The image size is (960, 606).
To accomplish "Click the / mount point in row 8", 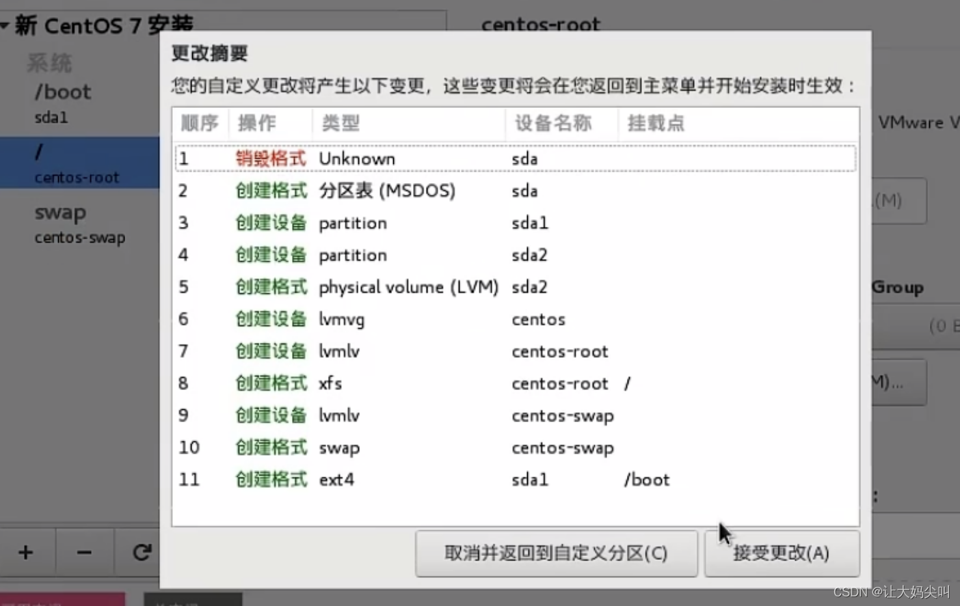I will (x=627, y=383).
